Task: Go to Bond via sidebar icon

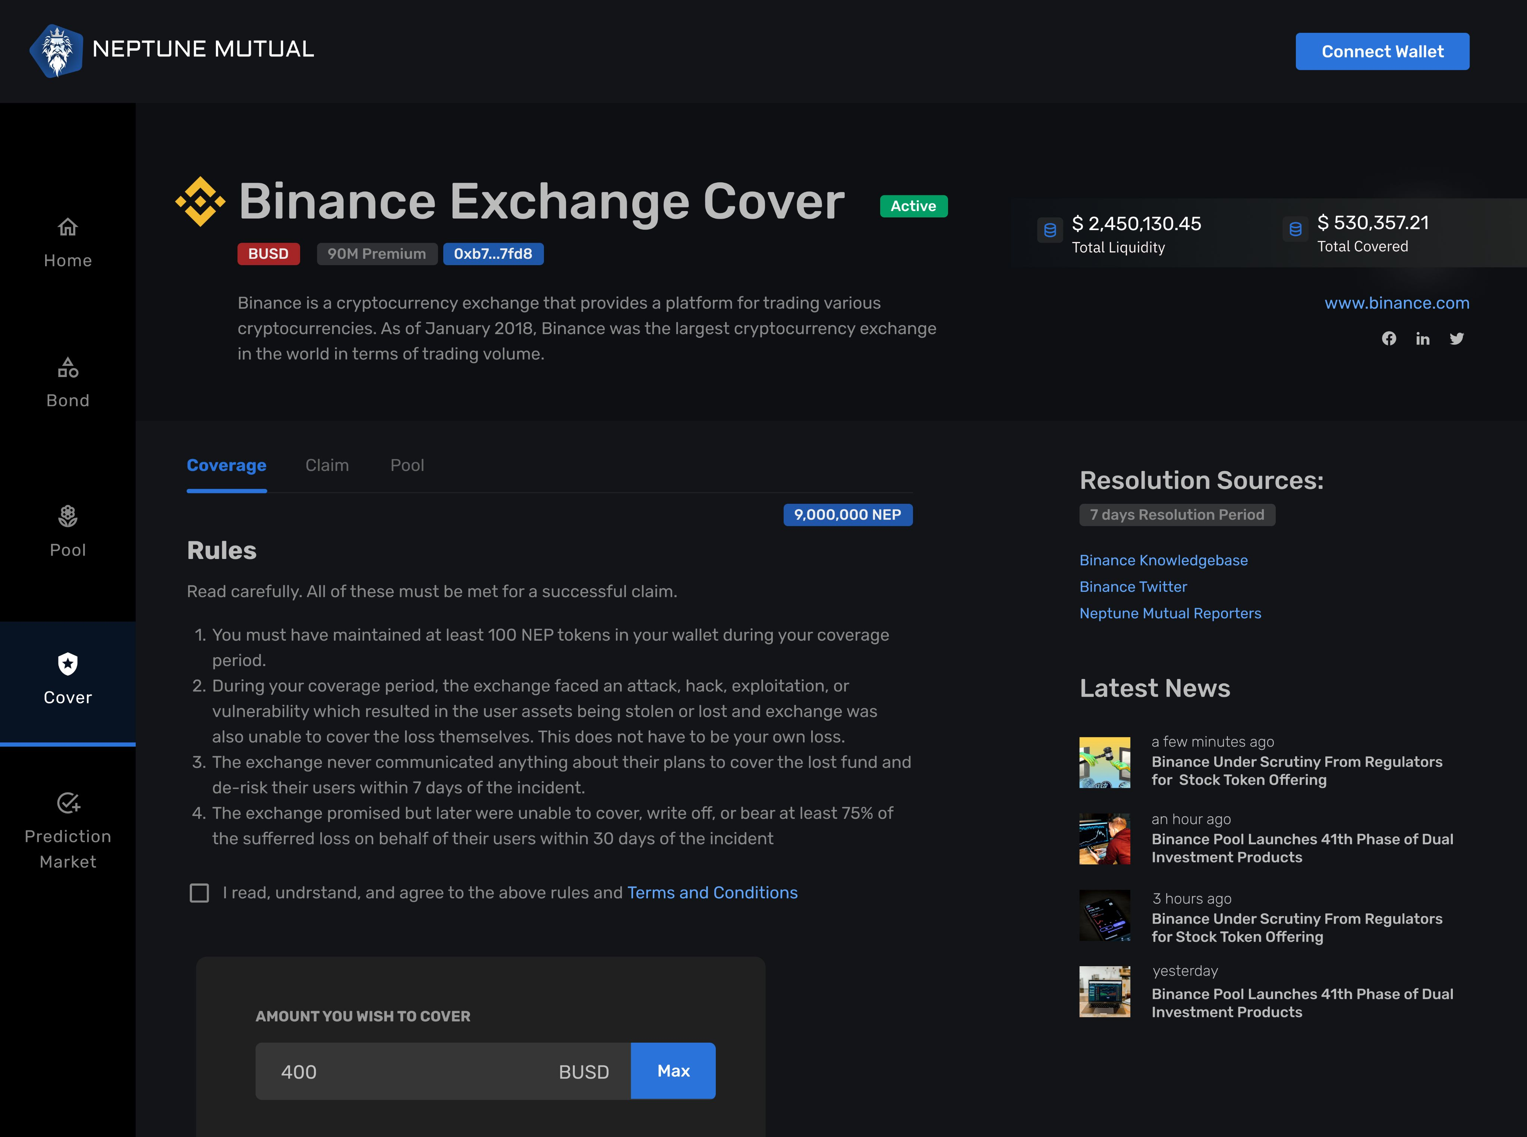Action: [x=67, y=368]
